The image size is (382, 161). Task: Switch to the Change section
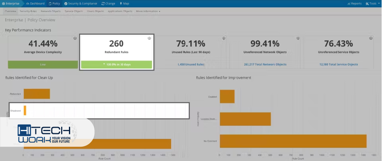(108, 4)
